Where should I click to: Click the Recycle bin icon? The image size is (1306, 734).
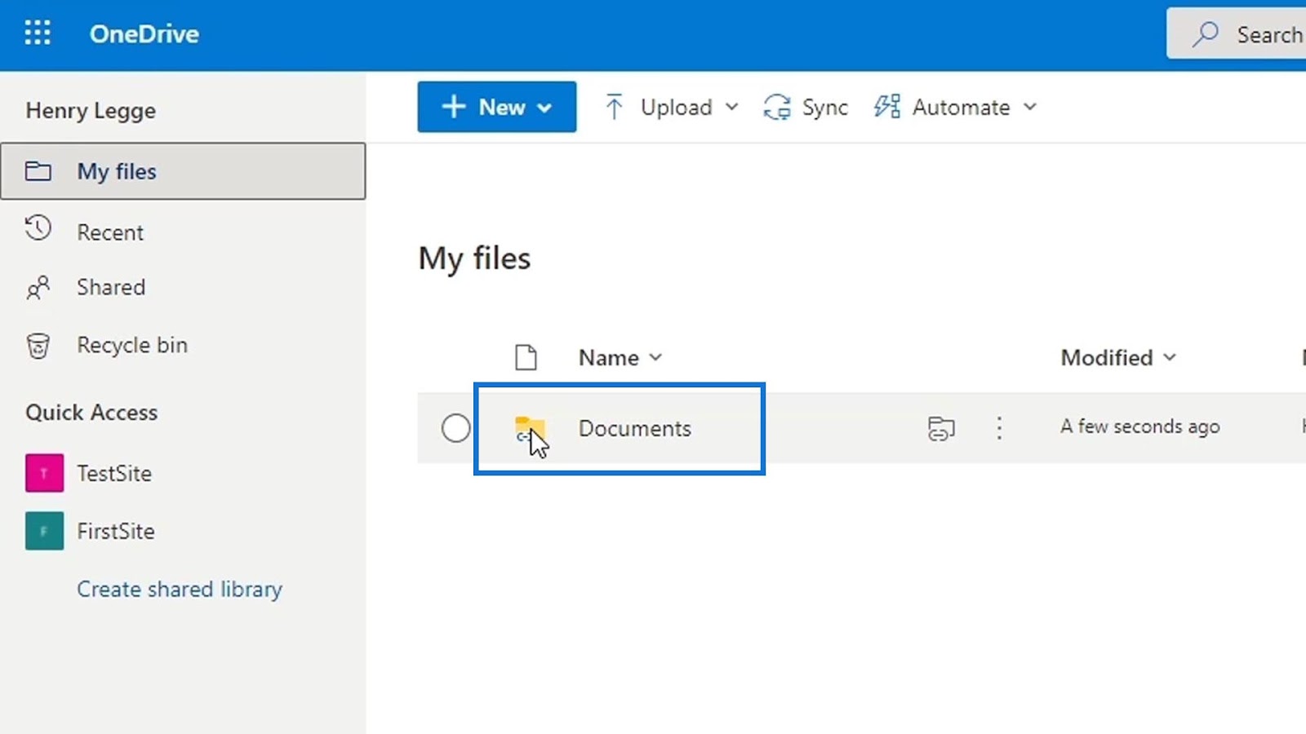pos(38,346)
